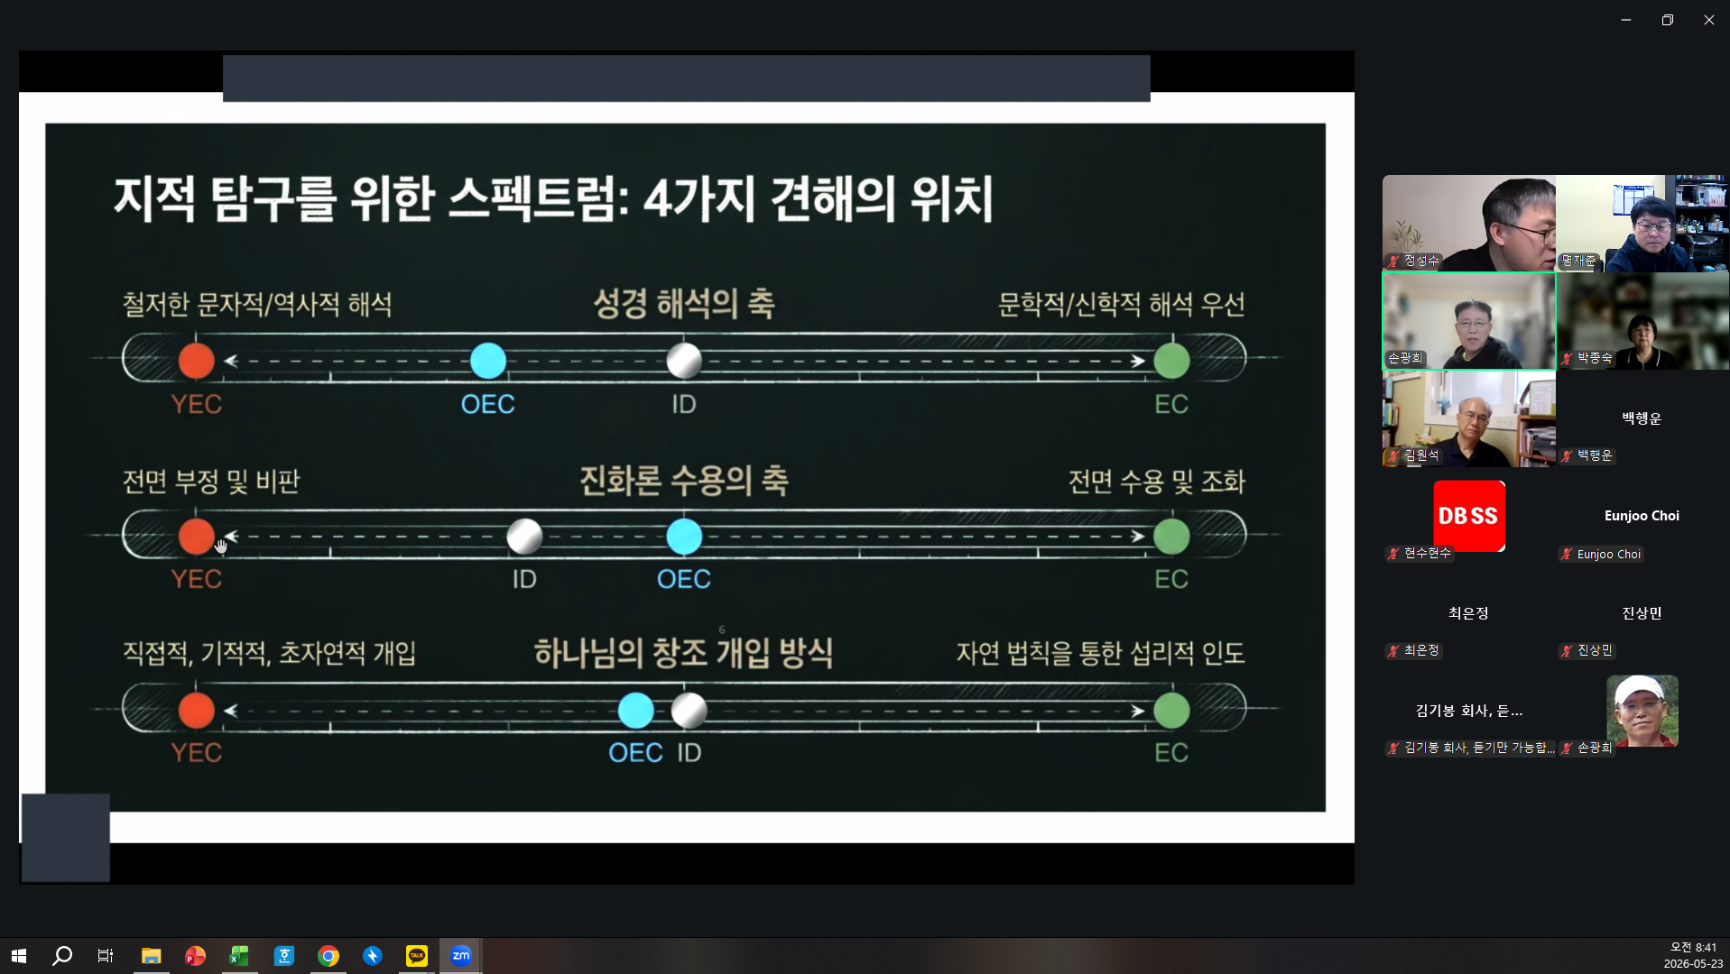Select the Zoom app icon in the taskbar
This screenshot has height=974, width=1730.
(461, 956)
